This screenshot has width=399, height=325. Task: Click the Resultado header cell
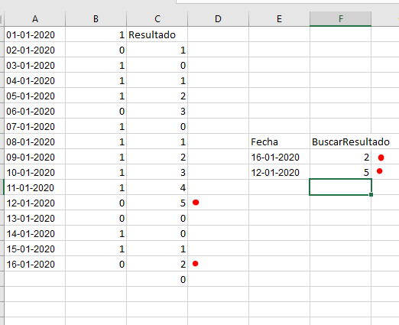[x=157, y=34]
